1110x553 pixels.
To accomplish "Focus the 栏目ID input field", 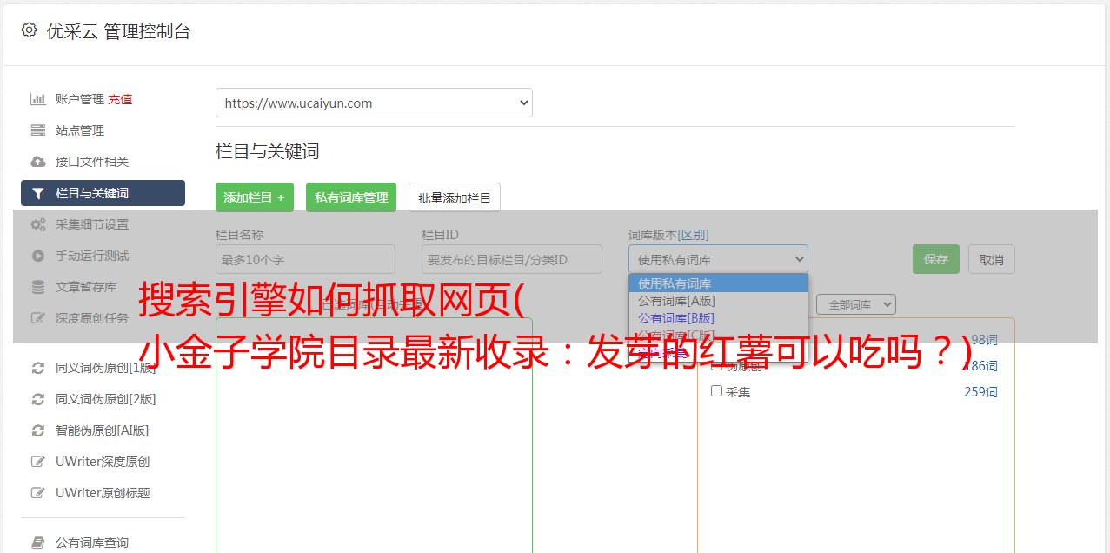I will click(512, 259).
